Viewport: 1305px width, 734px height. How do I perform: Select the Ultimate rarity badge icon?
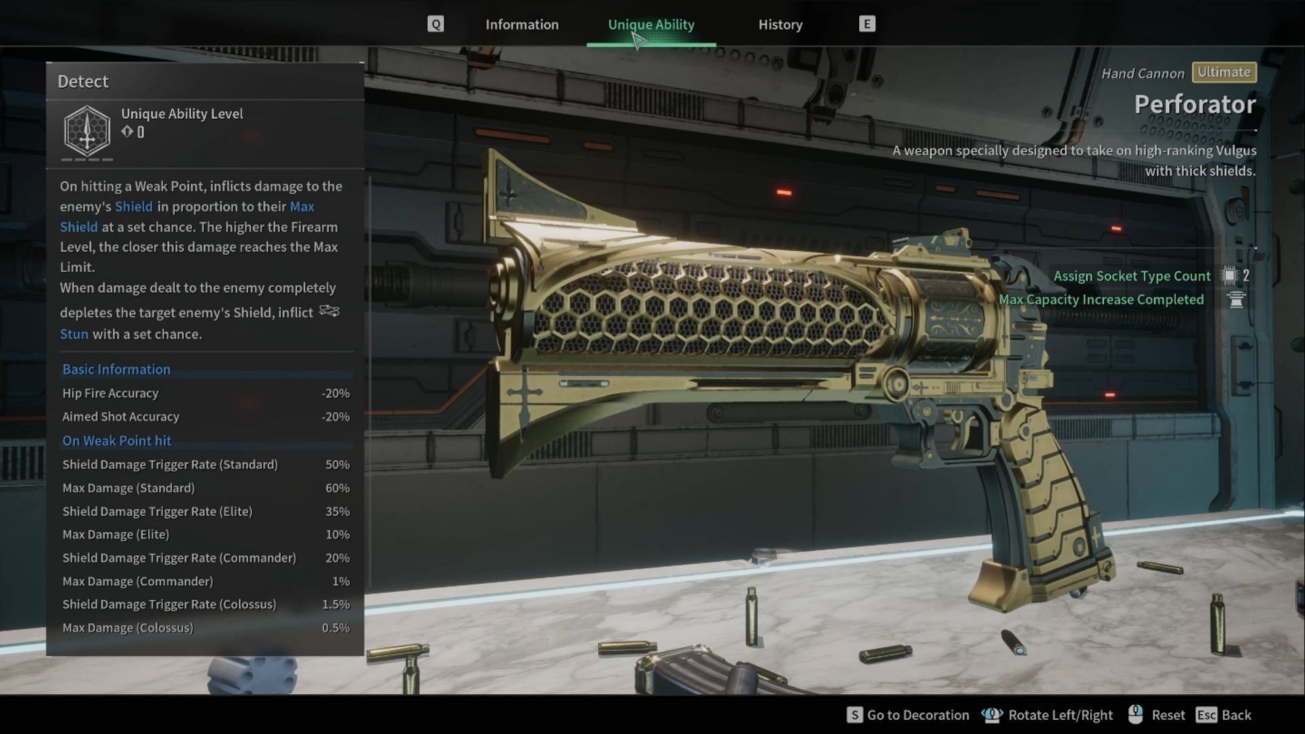(1223, 73)
